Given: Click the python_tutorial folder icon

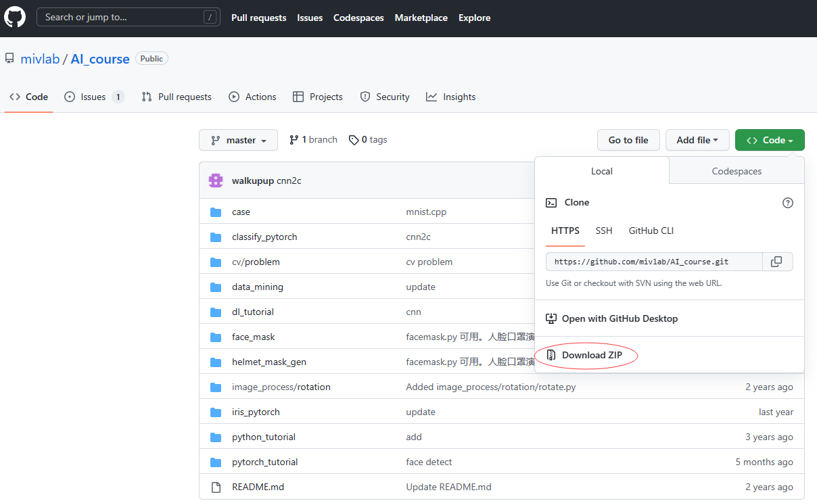Looking at the screenshot, I should 216,437.
